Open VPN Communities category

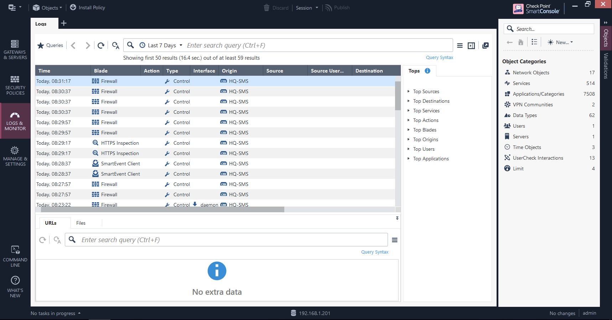[549, 105]
